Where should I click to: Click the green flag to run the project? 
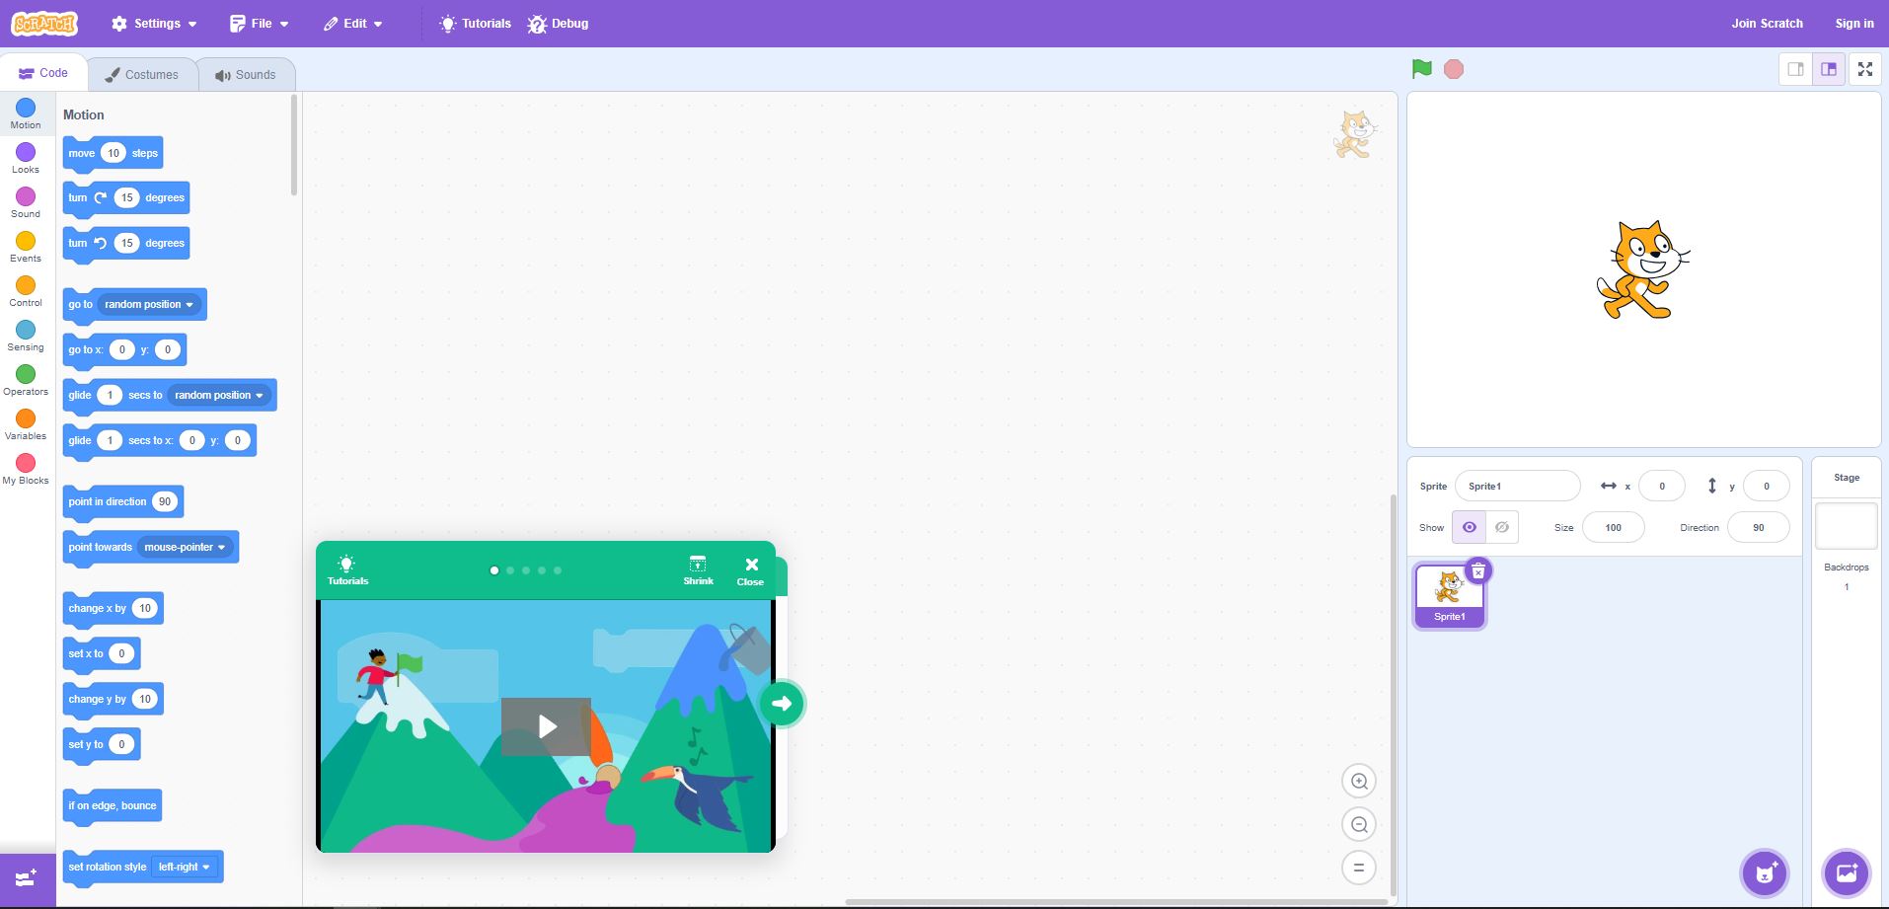coord(1420,68)
